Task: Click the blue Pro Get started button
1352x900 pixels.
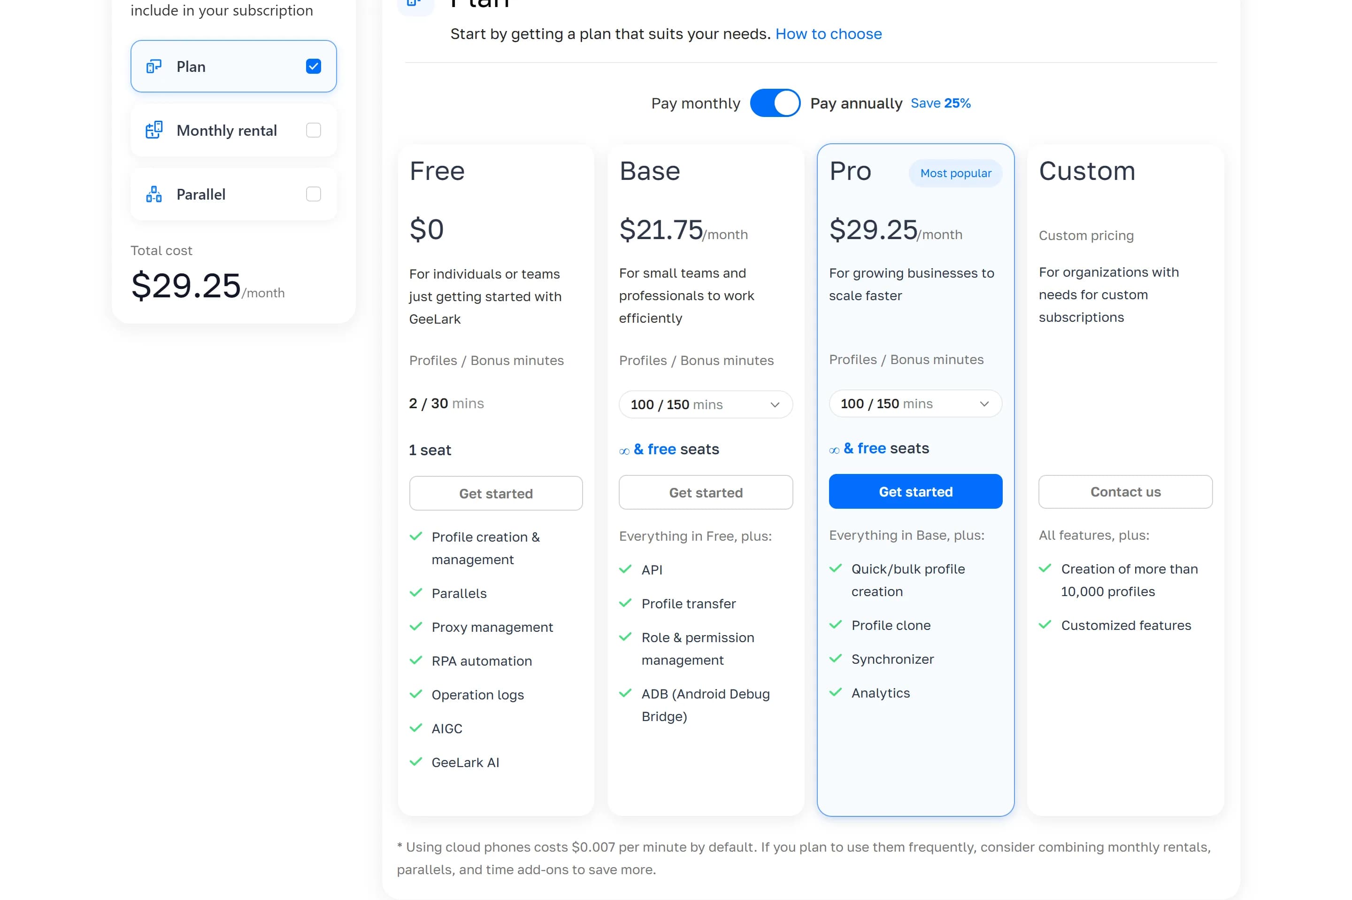Action: [x=915, y=491]
